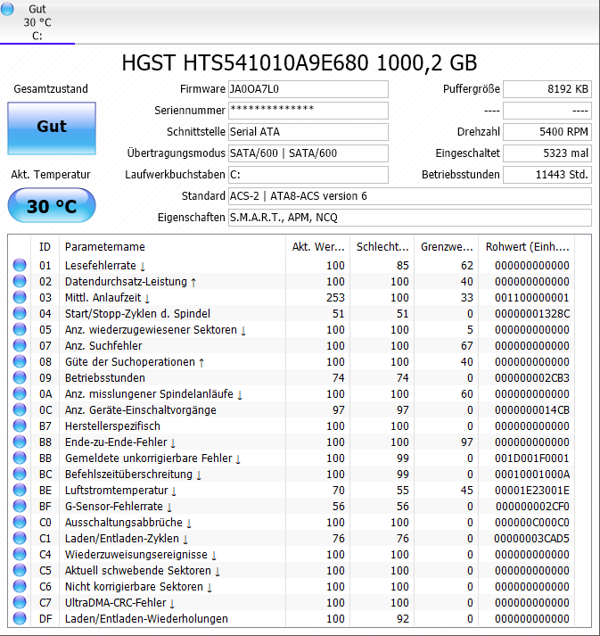Click status orb for Aktuell schwebende Sektoren row
The image size is (600, 636).
tap(20, 570)
